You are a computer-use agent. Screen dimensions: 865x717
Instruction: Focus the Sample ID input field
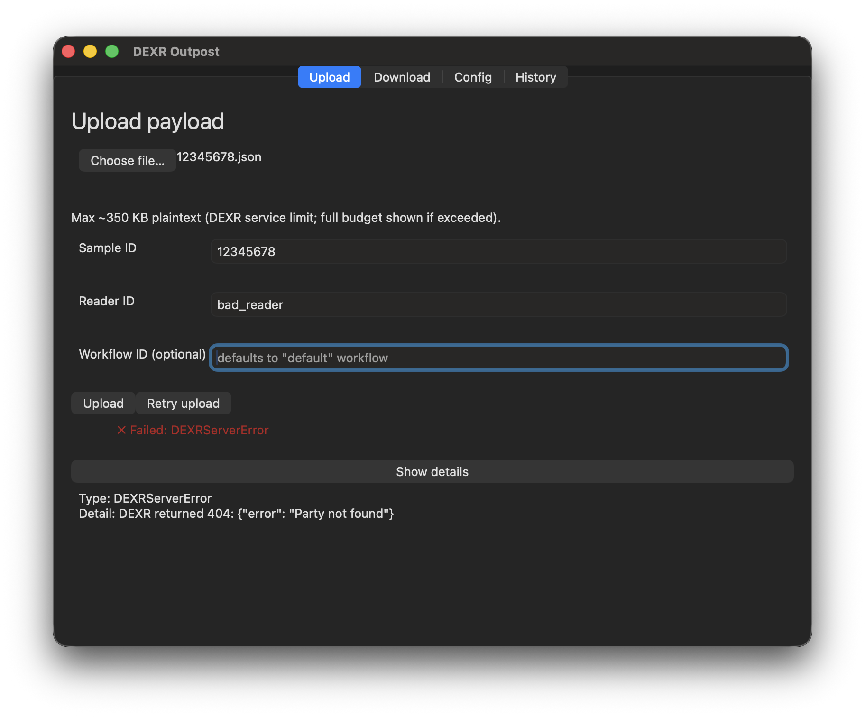pos(498,251)
